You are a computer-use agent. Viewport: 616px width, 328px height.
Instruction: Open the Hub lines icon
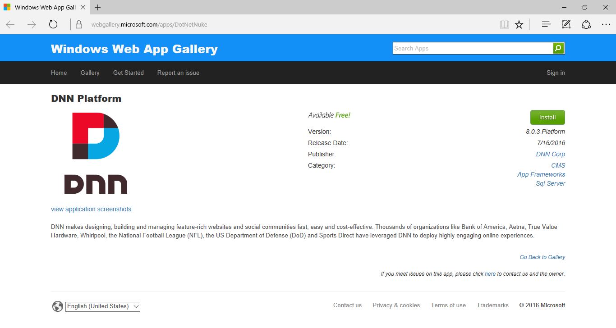click(546, 25)
